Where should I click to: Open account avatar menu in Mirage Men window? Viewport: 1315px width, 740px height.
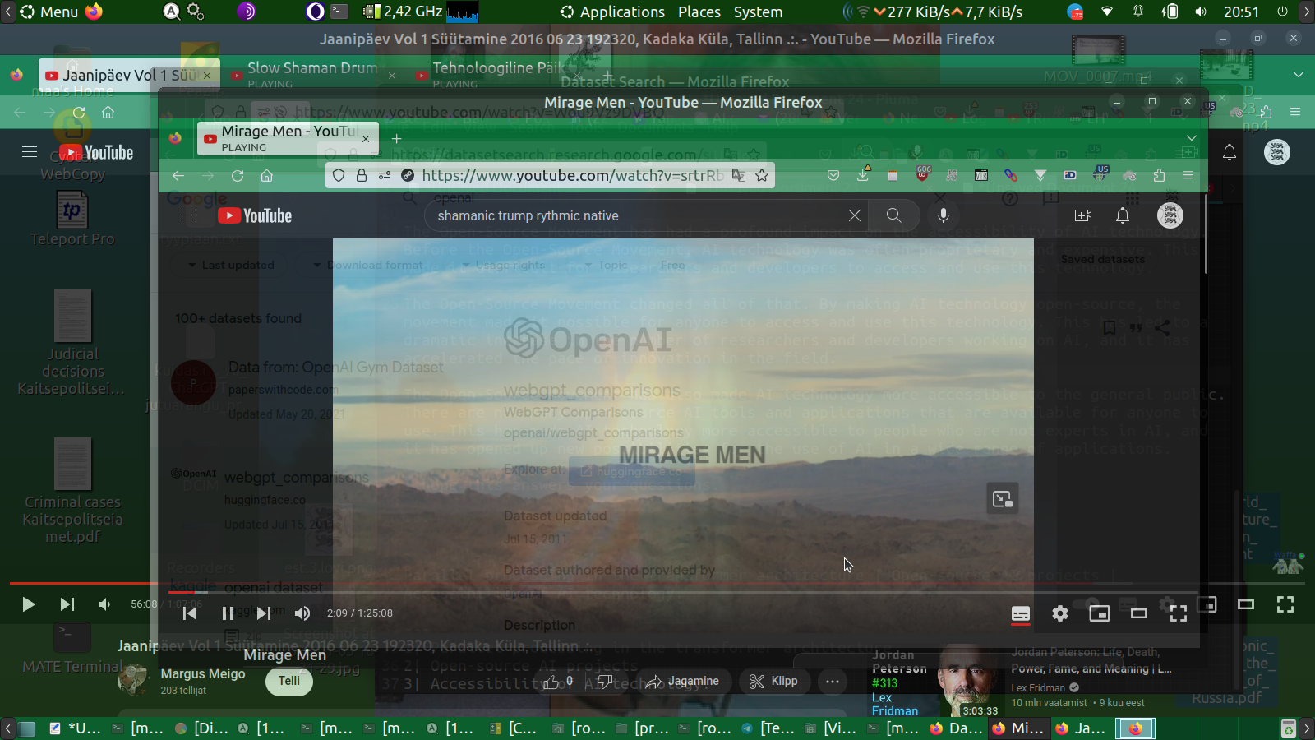(1170, 215)
